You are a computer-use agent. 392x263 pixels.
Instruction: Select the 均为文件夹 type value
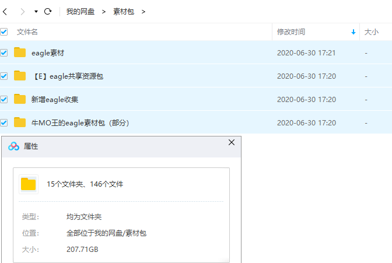(84, 217)
